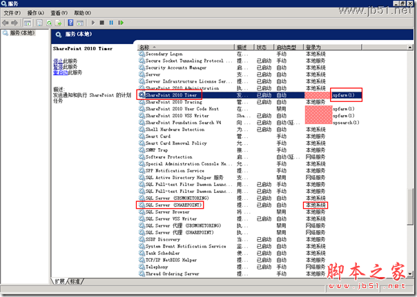Click the vertical scrollbar thumb

tap(410, 207)
